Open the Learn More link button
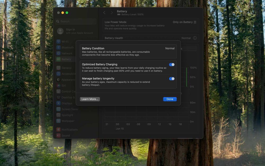265x166 pixels. (90, 99)
